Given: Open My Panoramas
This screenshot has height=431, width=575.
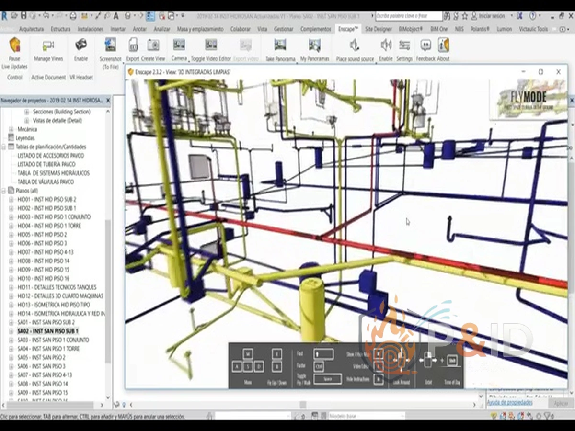Looking at the screenshot, I should click(314, 46).
